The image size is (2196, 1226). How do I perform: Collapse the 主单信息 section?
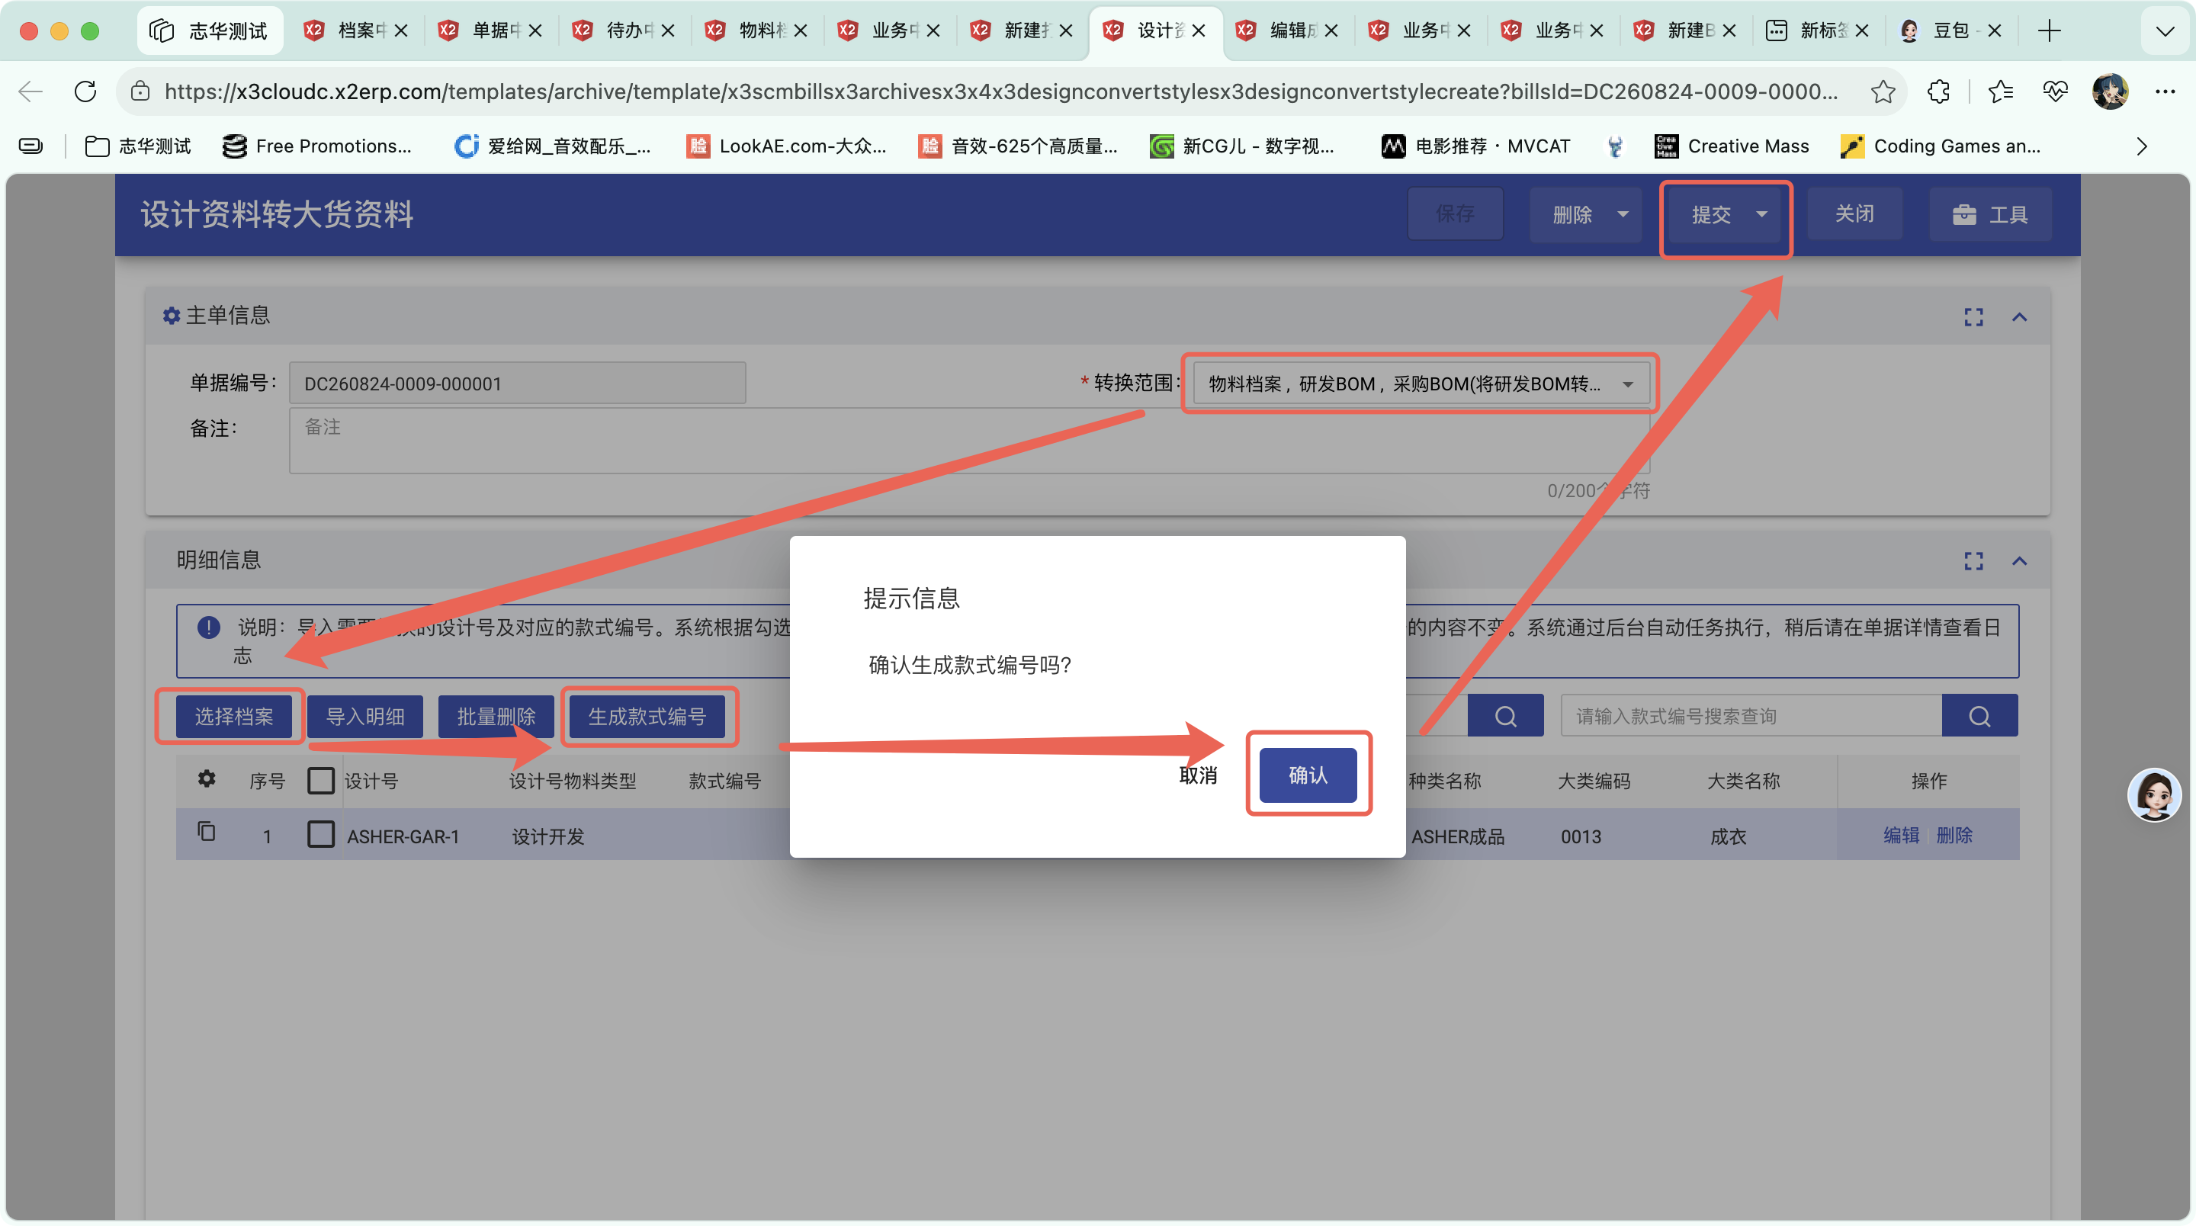[x=2018, y=317]
